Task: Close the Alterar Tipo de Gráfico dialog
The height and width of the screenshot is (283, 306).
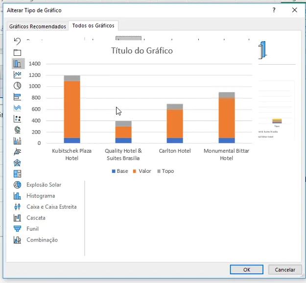Action: [294, 10]
